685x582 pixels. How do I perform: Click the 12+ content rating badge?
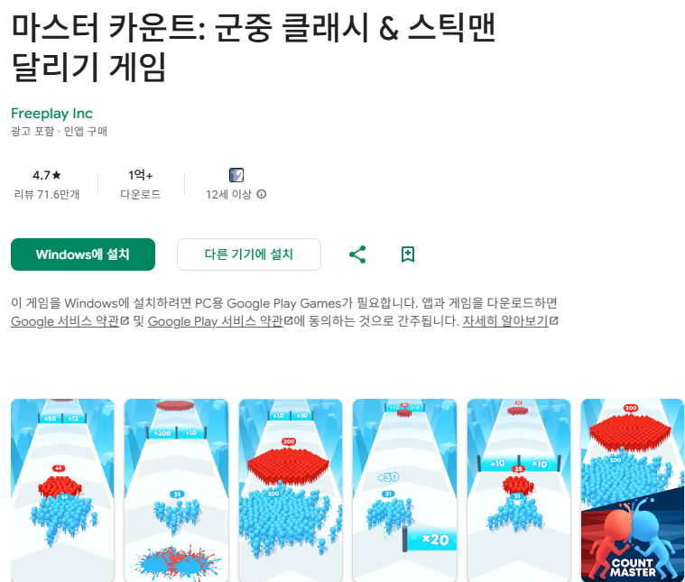tap(236, 175)
